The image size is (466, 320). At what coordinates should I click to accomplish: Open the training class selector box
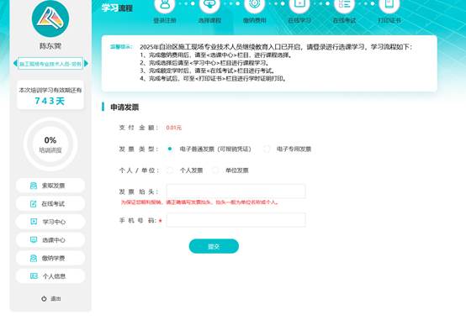pos(50,64)
